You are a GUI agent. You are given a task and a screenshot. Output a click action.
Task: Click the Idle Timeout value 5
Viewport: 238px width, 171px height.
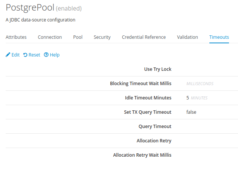[188, 98]
